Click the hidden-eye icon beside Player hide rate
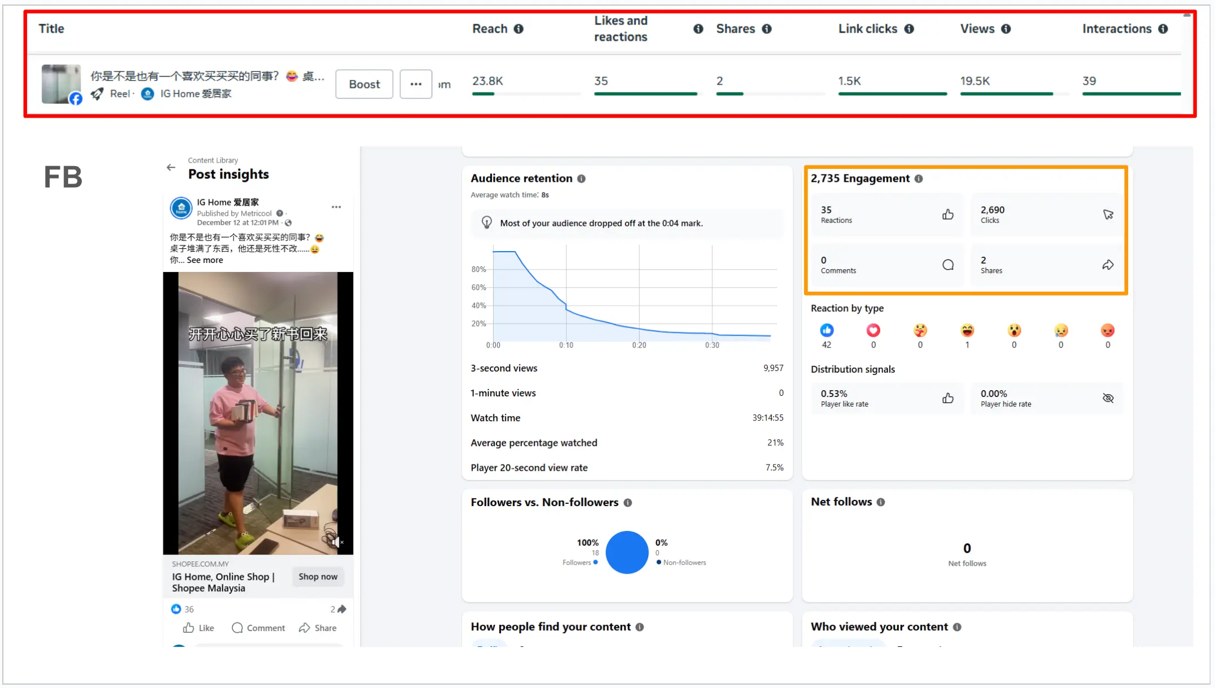Screen dimensions: 1215x688 (x=1108, y=397)
